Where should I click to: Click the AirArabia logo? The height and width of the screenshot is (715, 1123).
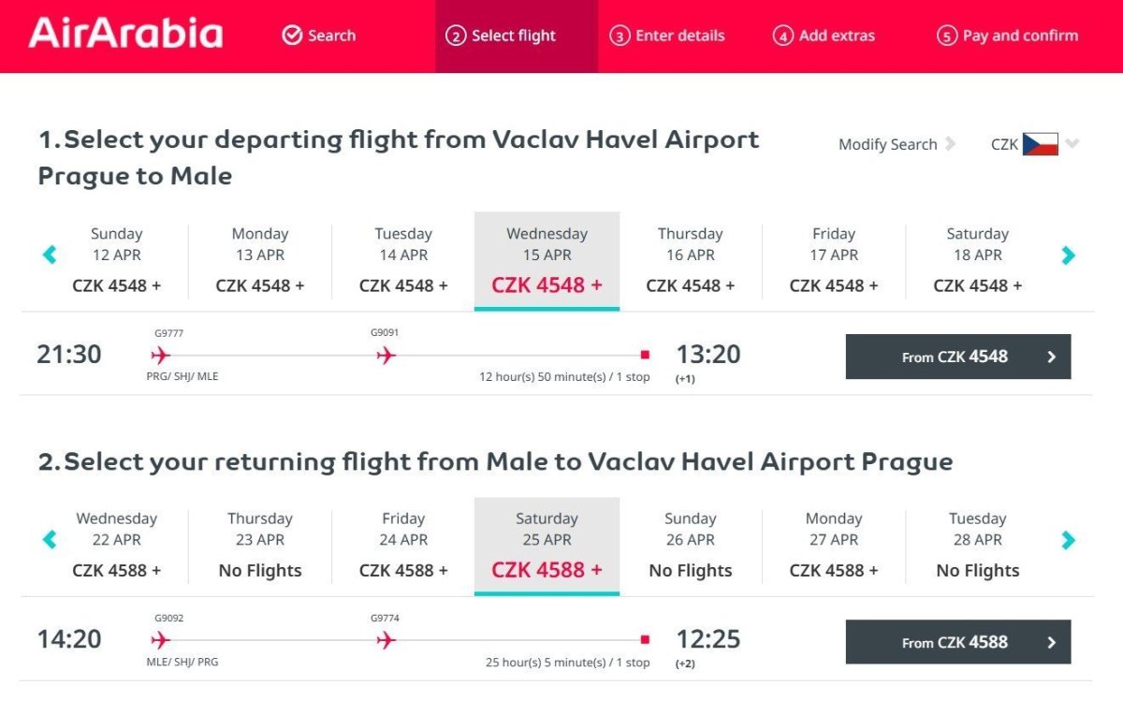(x=125, y=34)
